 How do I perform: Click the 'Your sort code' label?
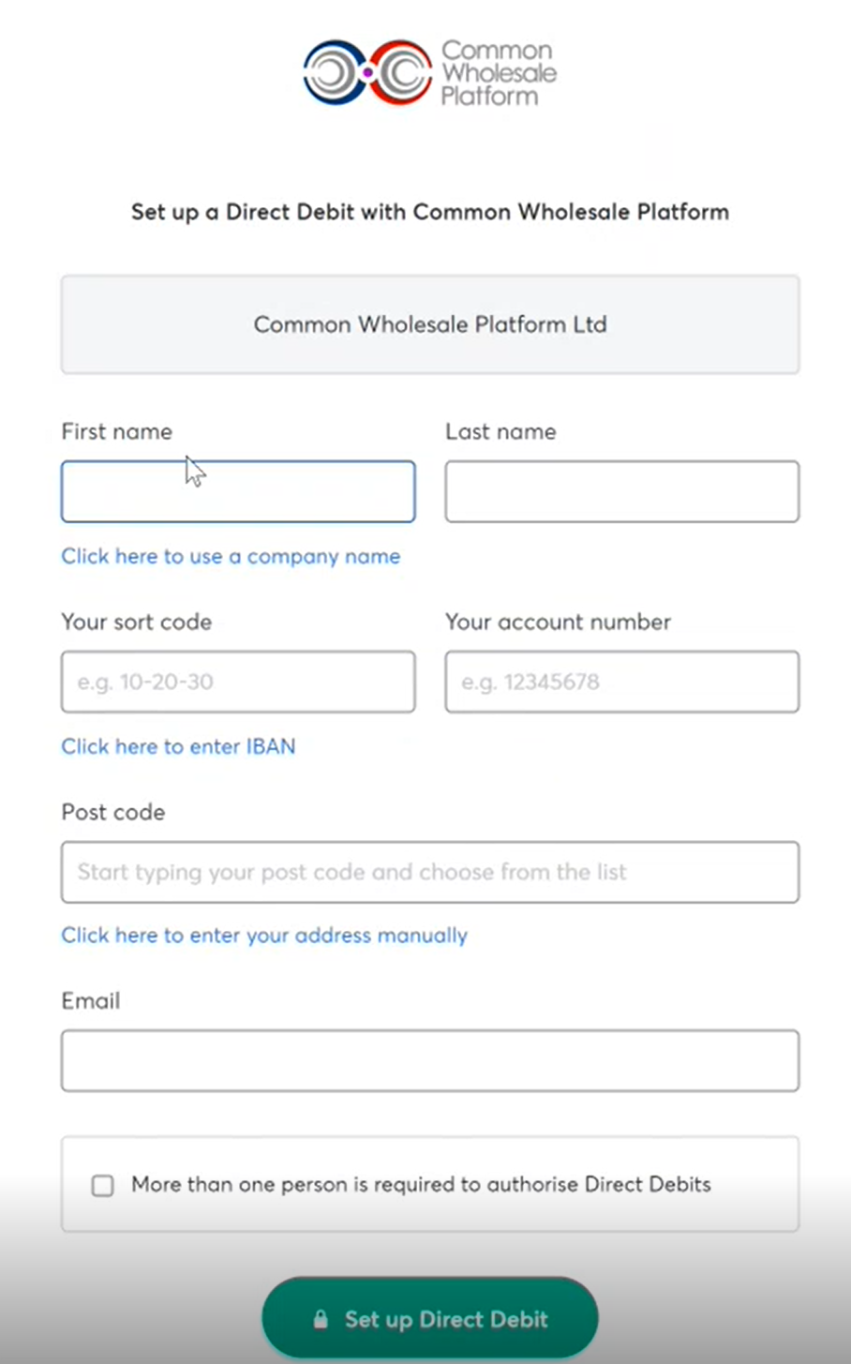(x=137, y=622)
